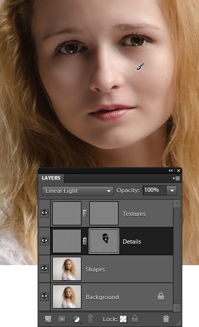
Task: Toggle lock transparent pixels checkerboard icon
Action: pyautogui.click(x=123, y=319)
